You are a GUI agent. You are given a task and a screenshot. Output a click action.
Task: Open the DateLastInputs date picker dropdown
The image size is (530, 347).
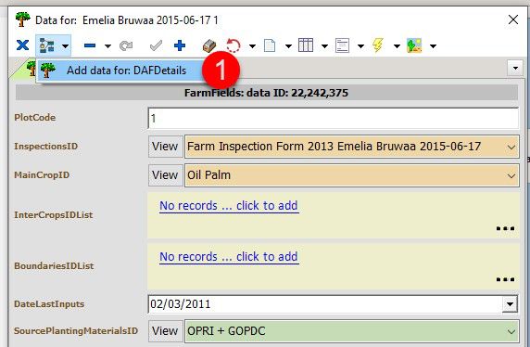point(510,304)
